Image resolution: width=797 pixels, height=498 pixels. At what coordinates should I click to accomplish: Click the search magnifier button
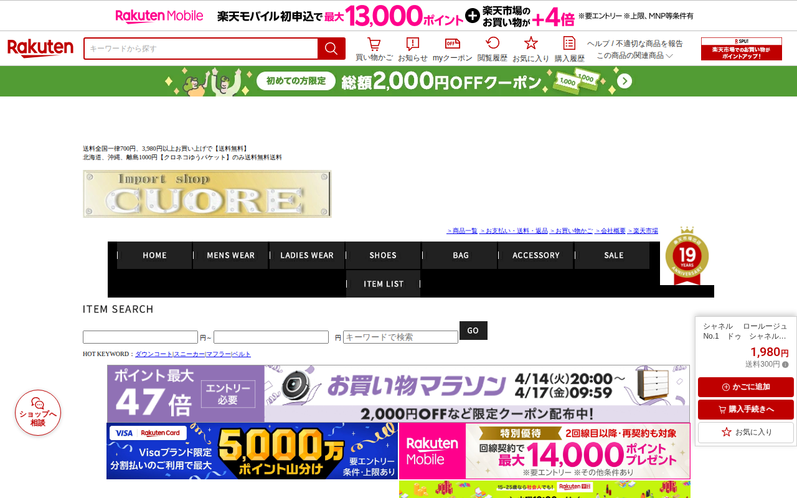pyautogui.click(x=331, y=49)
